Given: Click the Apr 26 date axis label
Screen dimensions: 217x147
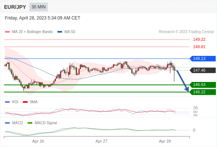Looking at the screenshot, I should [x=38, y=141].
